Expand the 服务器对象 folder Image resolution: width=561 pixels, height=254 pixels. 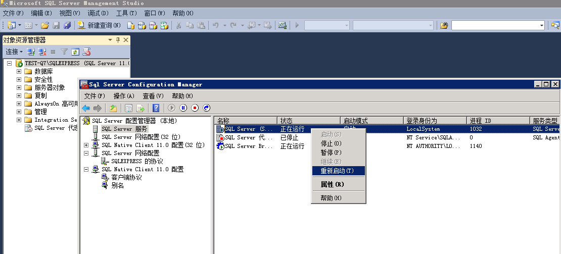[x=19, y=87]
